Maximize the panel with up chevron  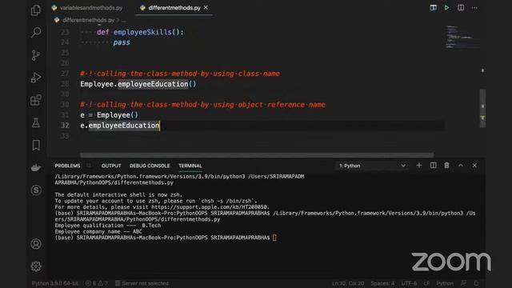pos(461,166)
